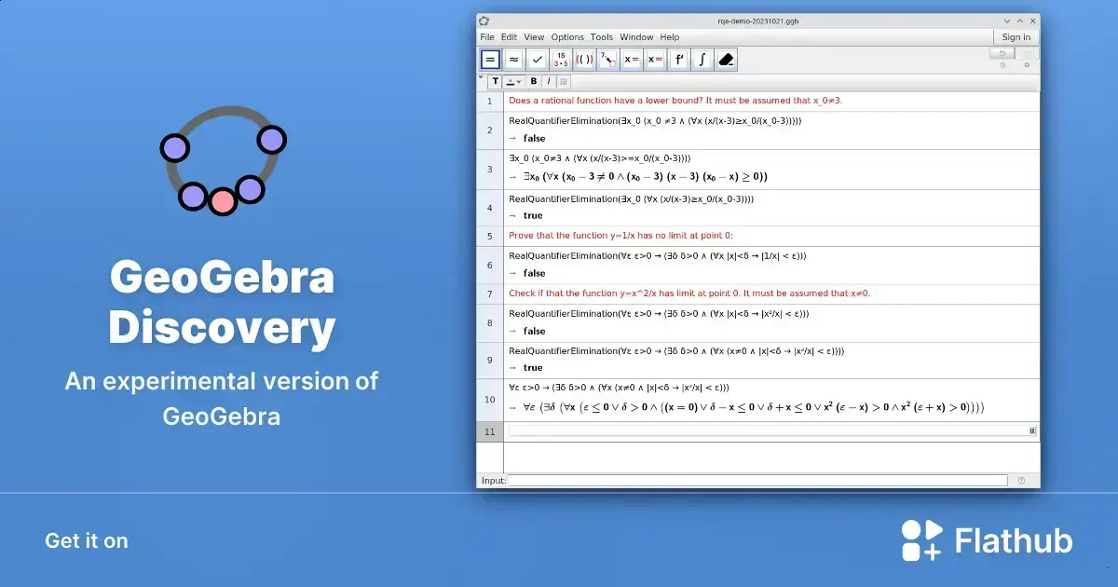Image resolution: width=1118 pixels, height=587 pixels.
Task: Select the Substitute tool
Action: coord(608,60)
